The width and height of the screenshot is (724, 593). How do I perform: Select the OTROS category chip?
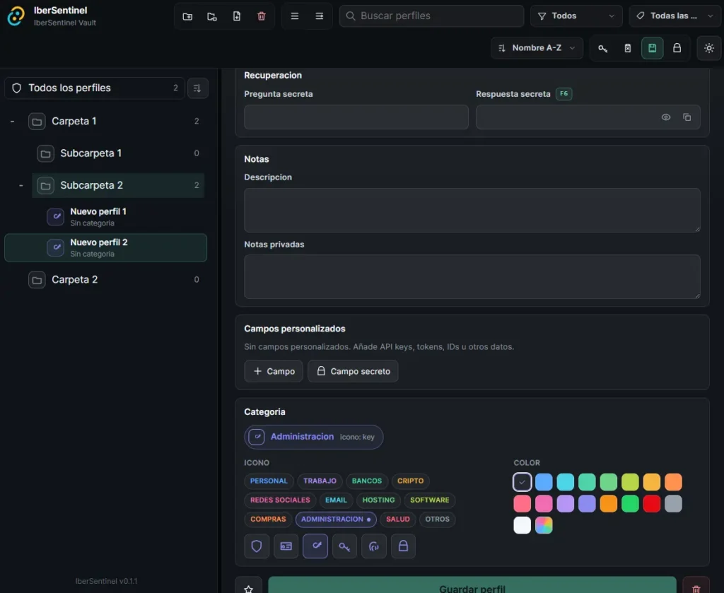click(437, 519)
